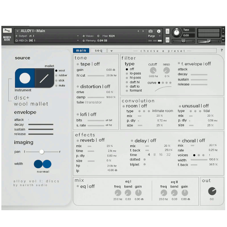
Task: Click the choral width slider
Action: pyautogui.click(x=199, y=160)
